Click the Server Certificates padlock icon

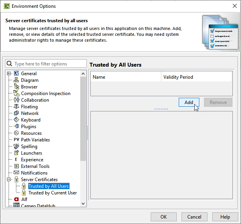16,179
